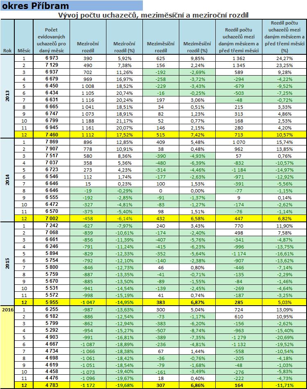Select year-over-year cell '1 188'
The height and width of the screenshot is (389, 307).
[x=88, y=121]
